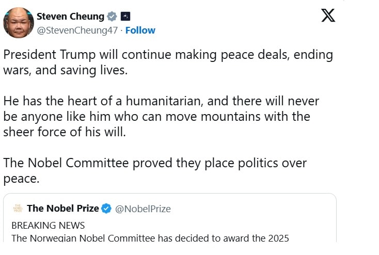Visit the @StevenCheung47 handle

click(77, 30)
